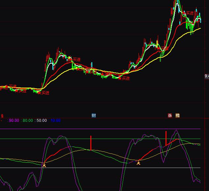
Task: Click the 买进 label after the first rally peak
Action: (x=76, y=60)
